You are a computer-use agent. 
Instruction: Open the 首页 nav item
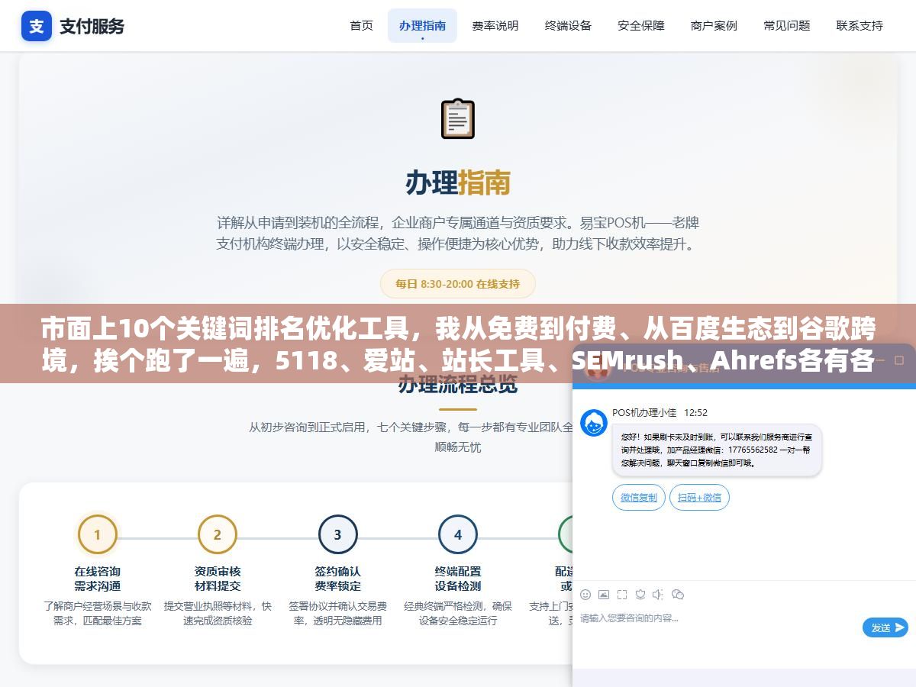[362, 25]
